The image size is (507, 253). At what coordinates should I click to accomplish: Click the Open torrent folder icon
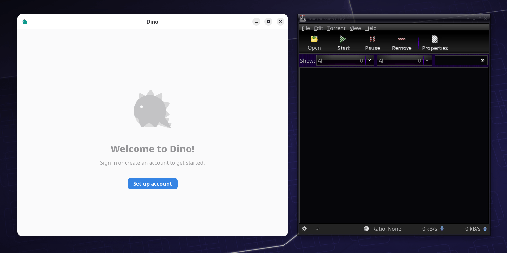pos(314,39)
